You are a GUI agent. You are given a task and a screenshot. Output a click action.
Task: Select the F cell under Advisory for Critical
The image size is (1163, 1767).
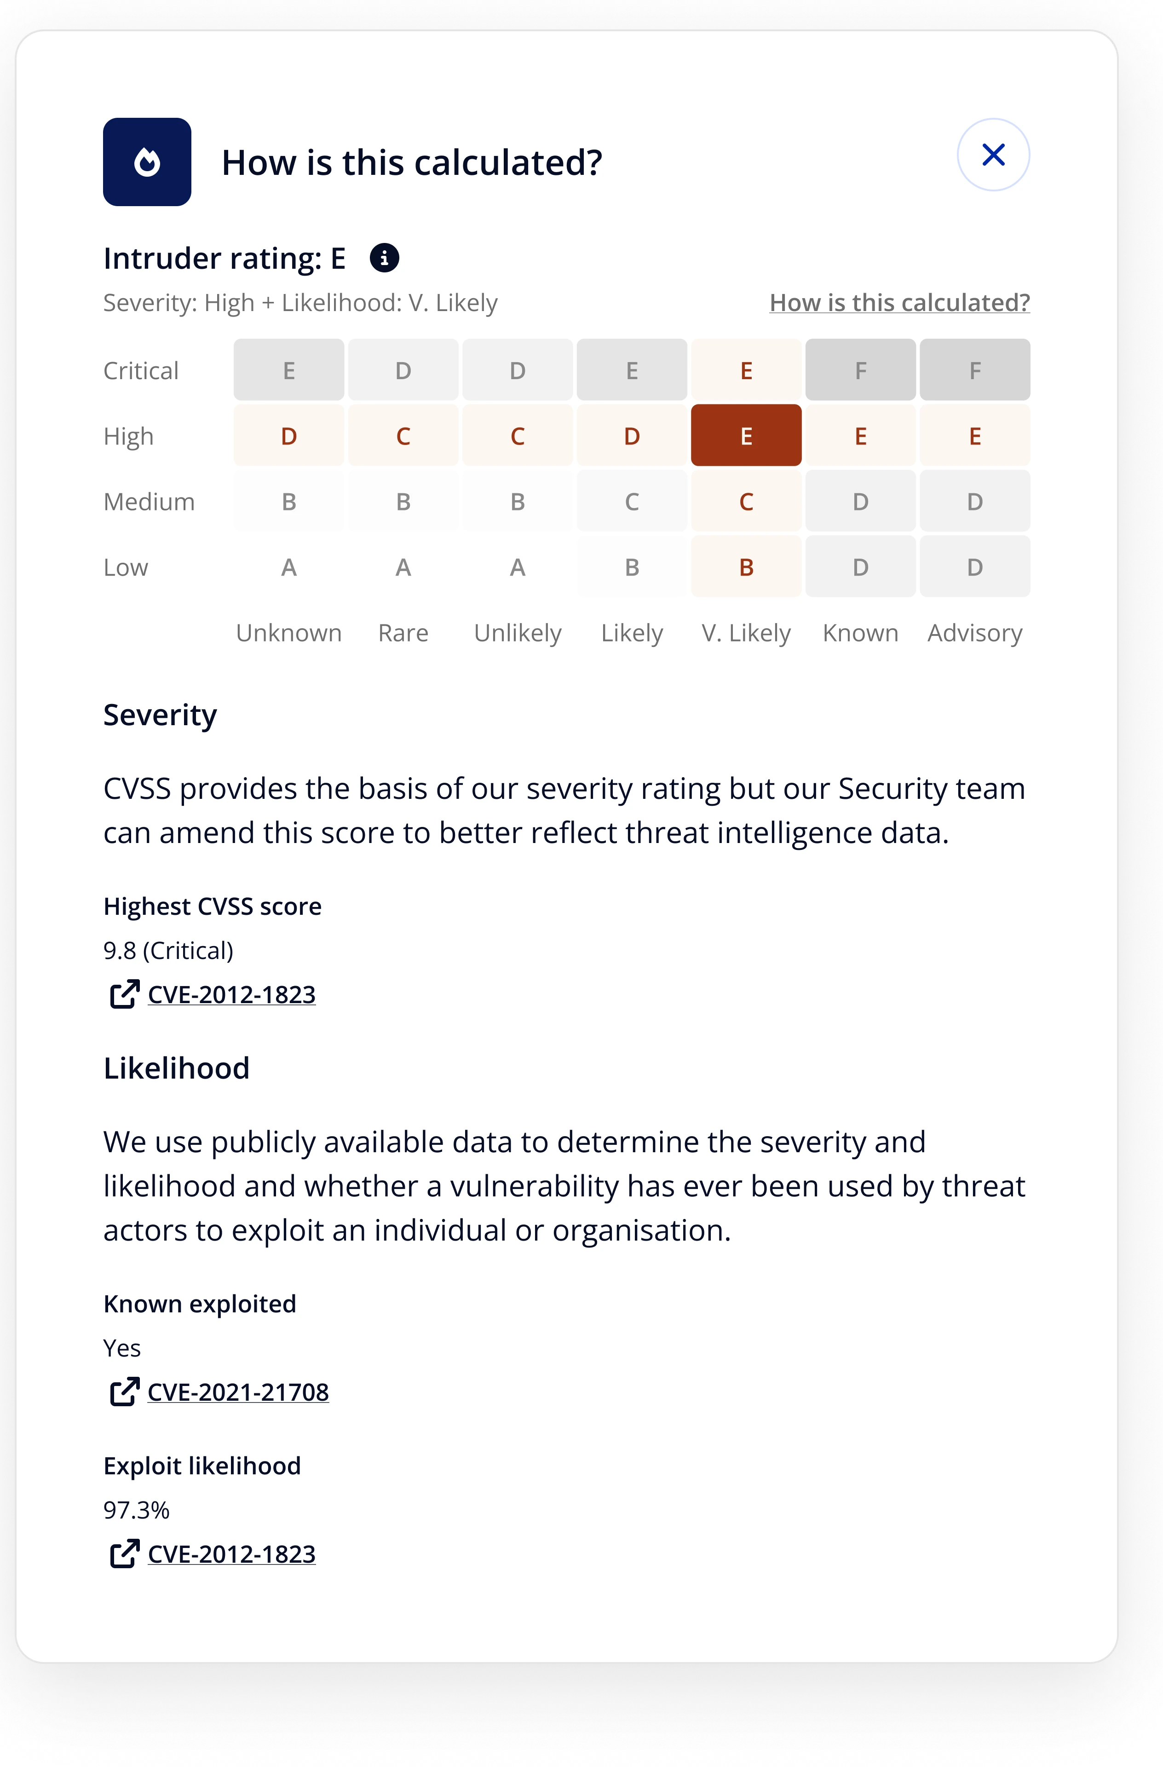coord(975,370)
